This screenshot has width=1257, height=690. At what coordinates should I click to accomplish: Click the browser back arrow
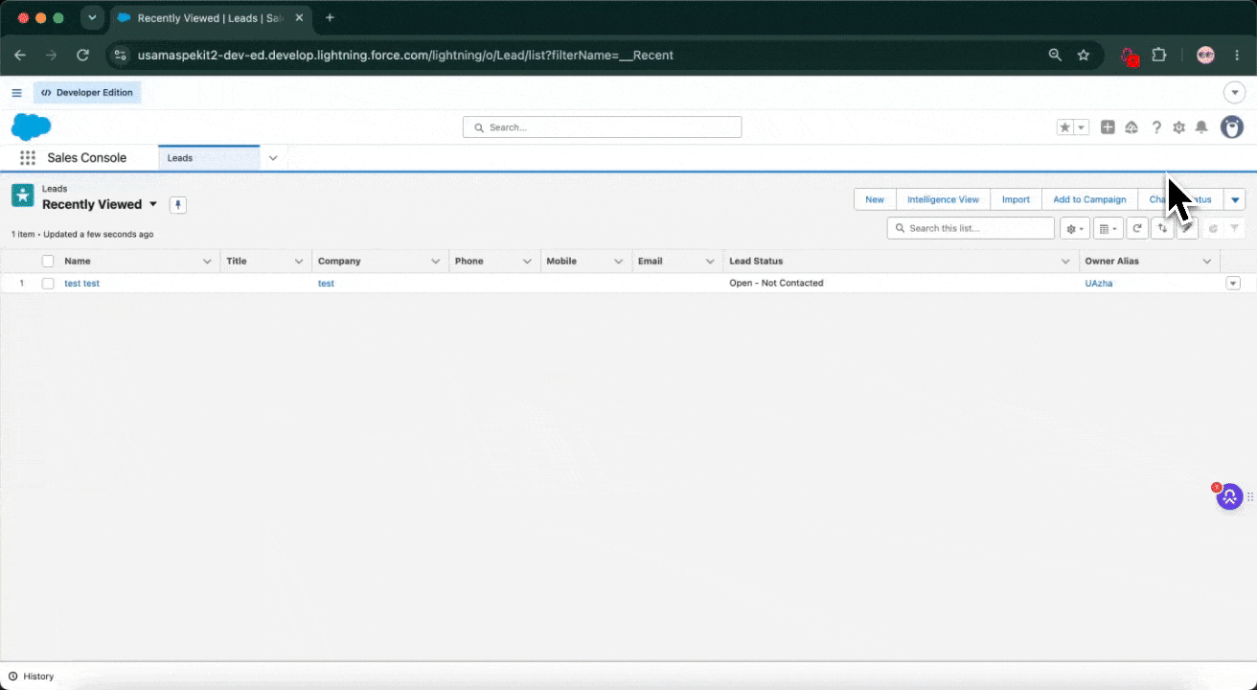tap(20, 56)
